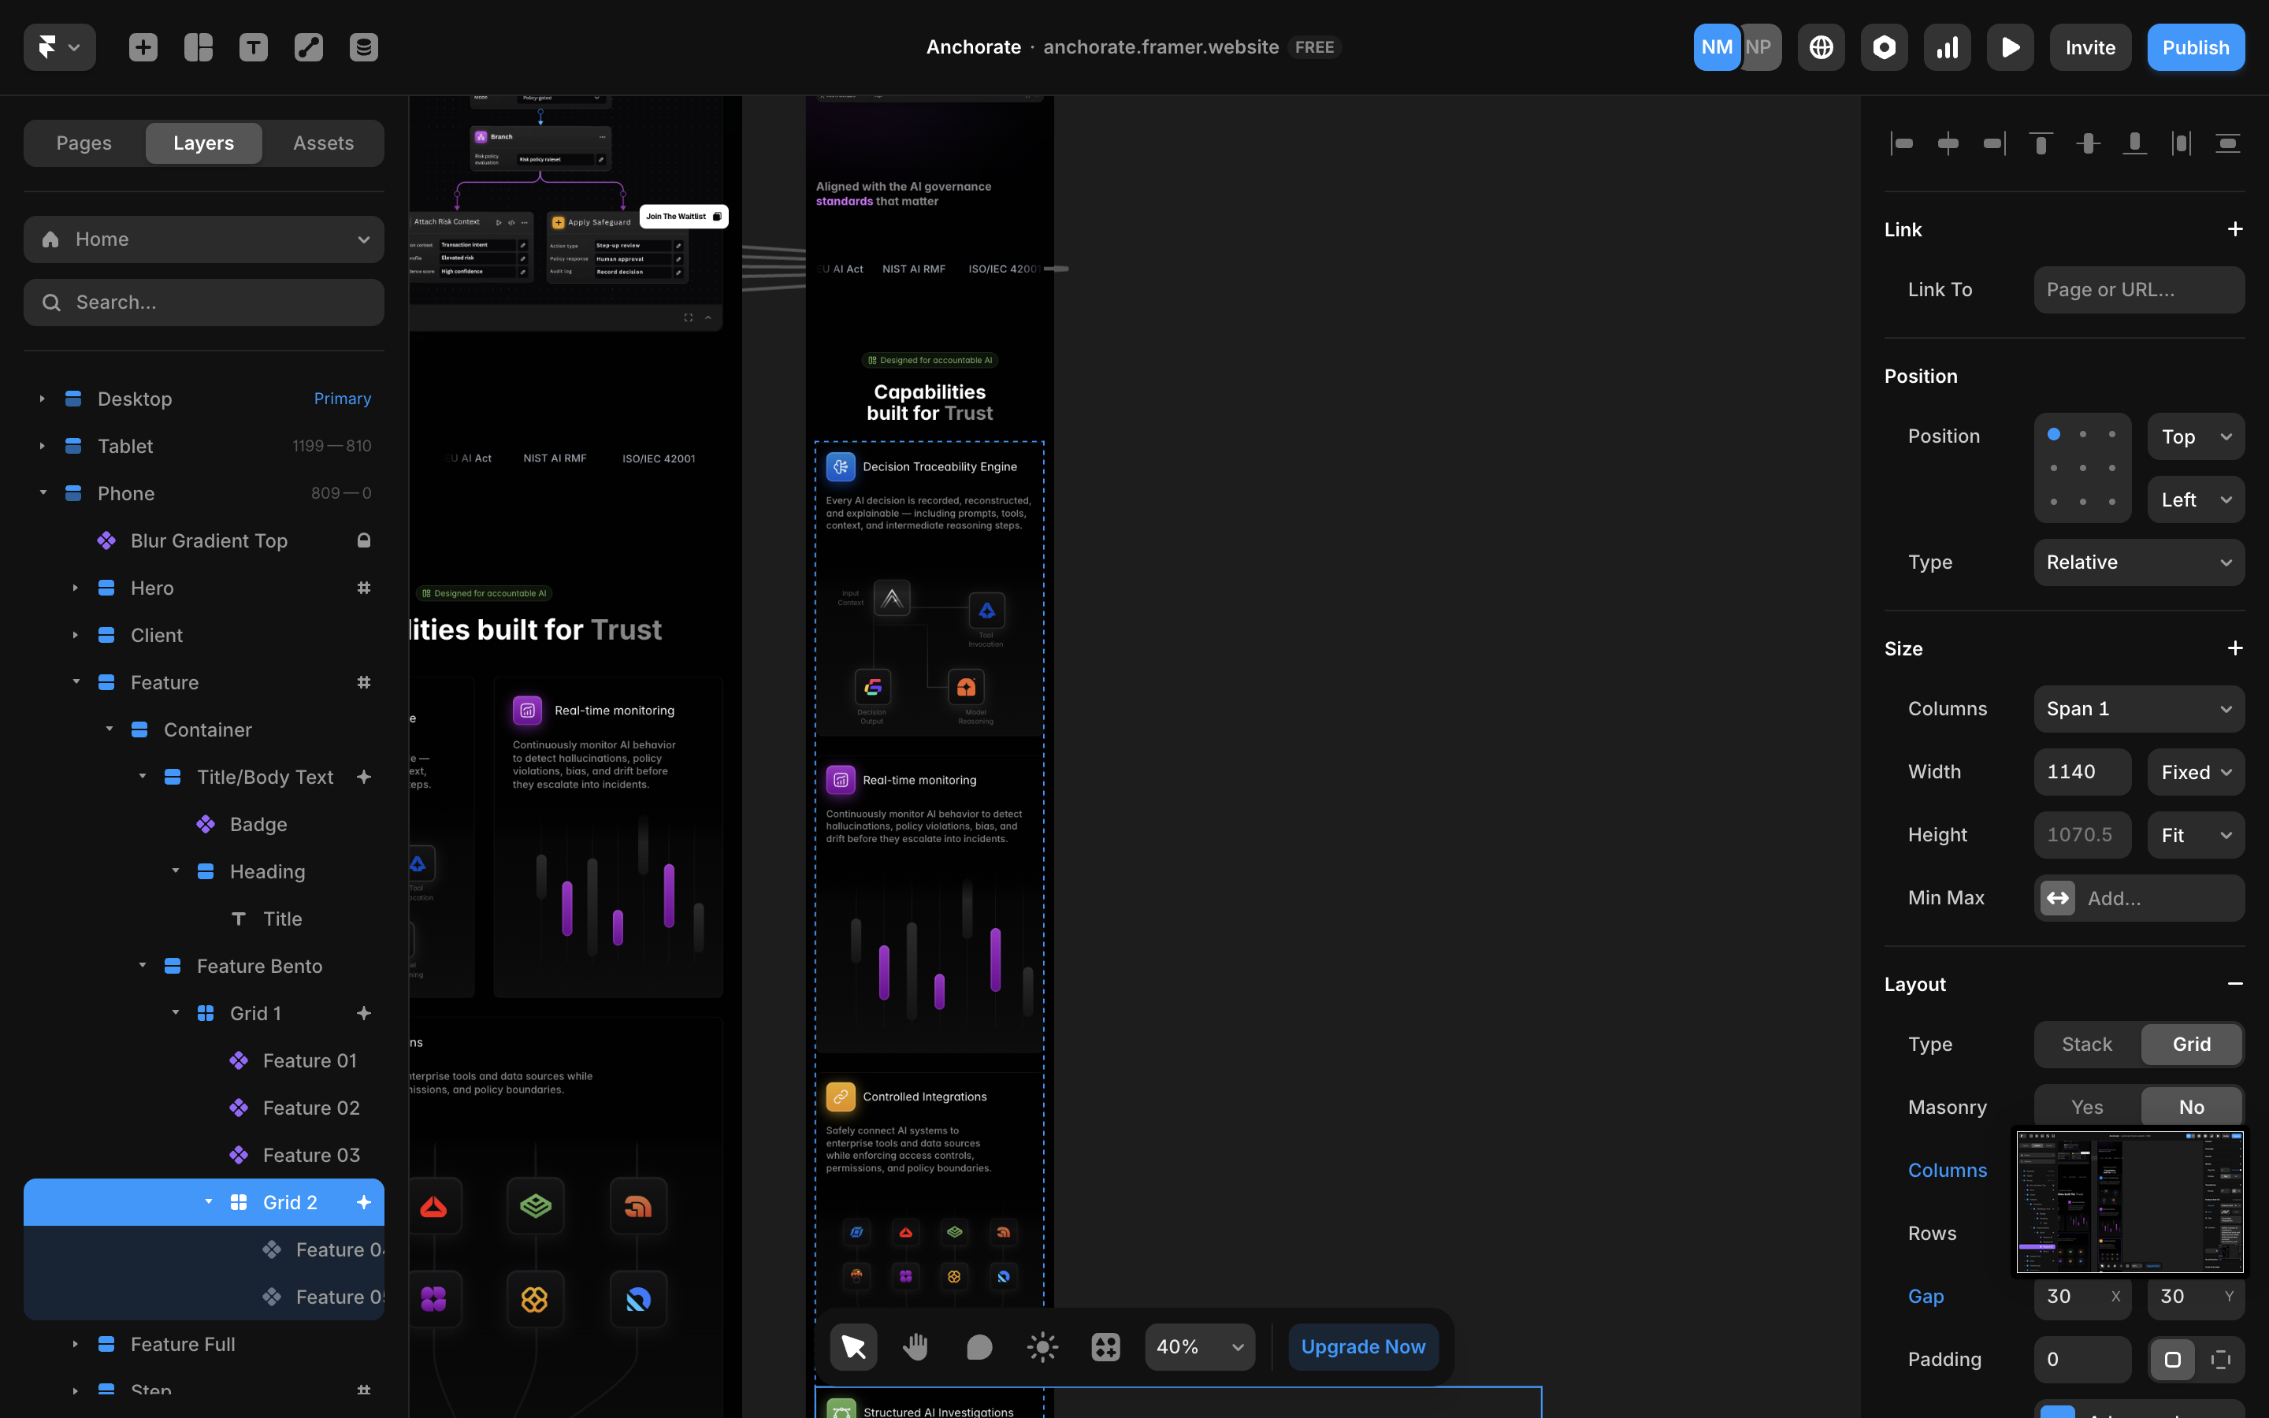
Task: Click the Upgrade Now button
Action: point(1362,1346)
